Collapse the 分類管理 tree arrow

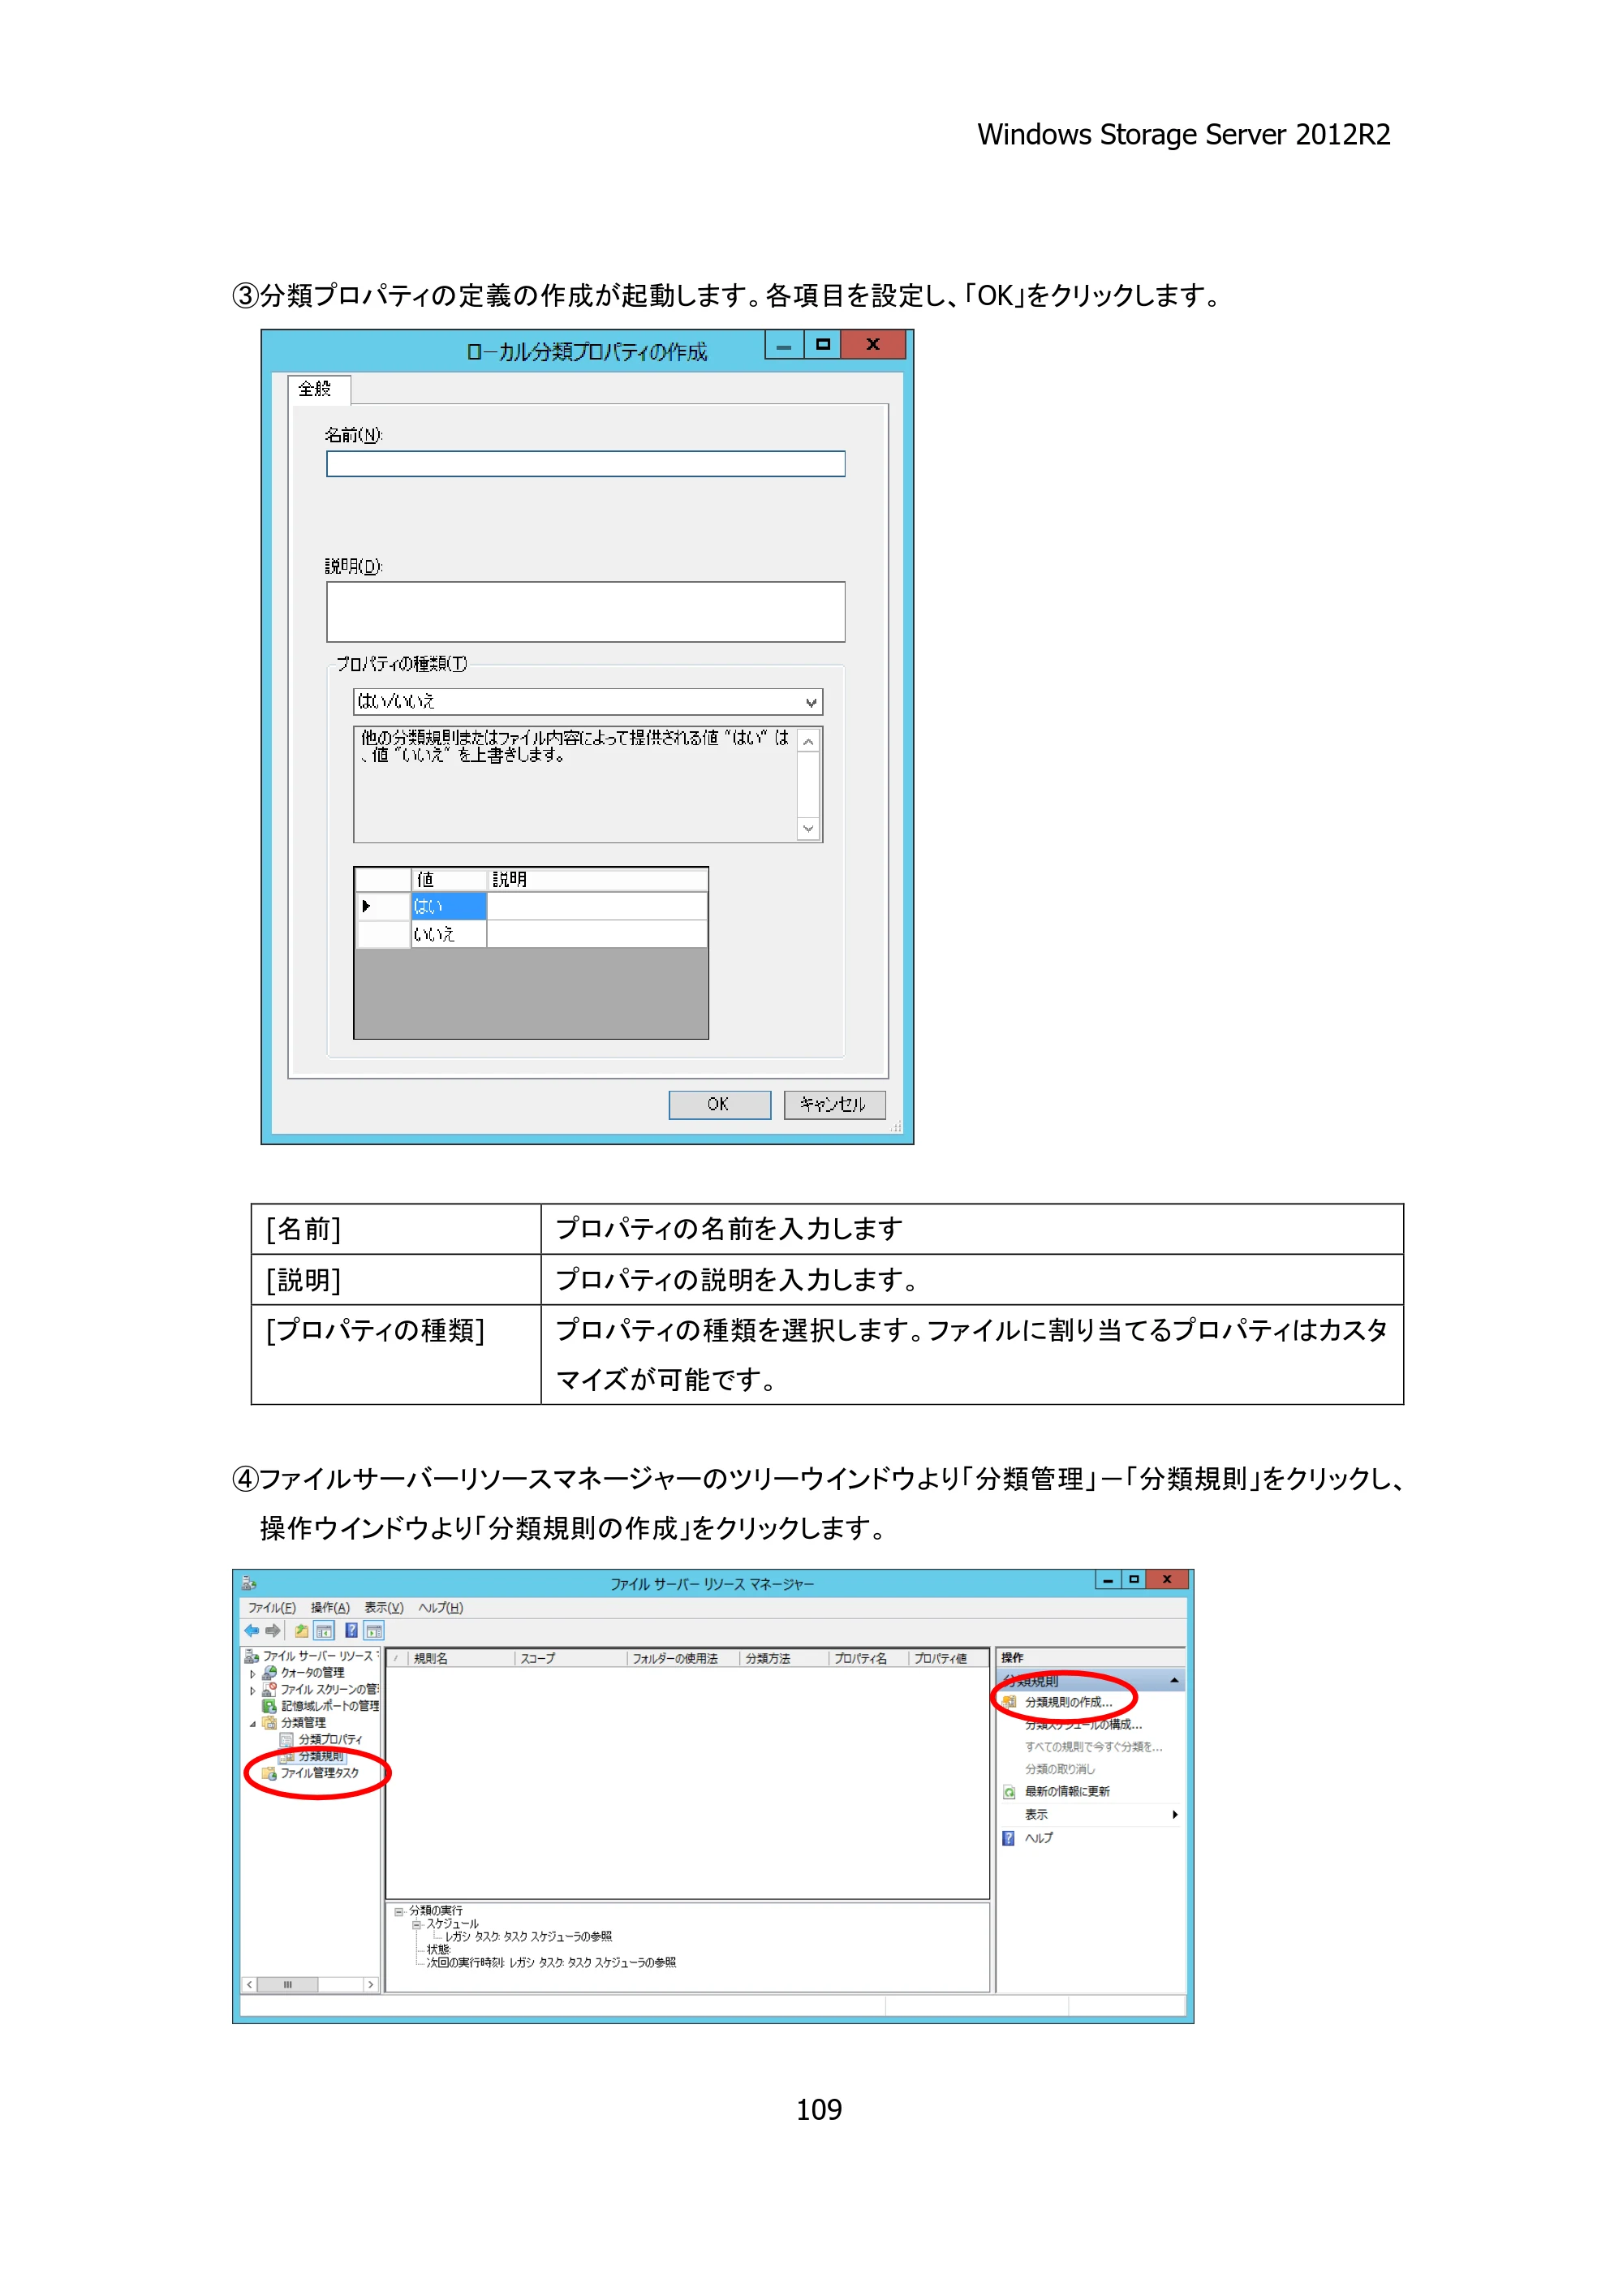click(252, 1724)
